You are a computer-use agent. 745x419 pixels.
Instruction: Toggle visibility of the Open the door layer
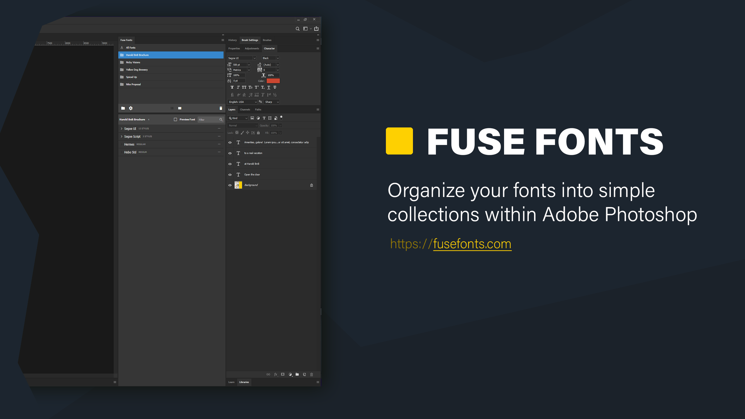point(230,174)
